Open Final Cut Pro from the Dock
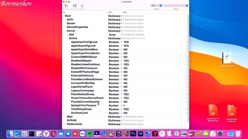Screen dimensions: 248x139 coord(112,134)
